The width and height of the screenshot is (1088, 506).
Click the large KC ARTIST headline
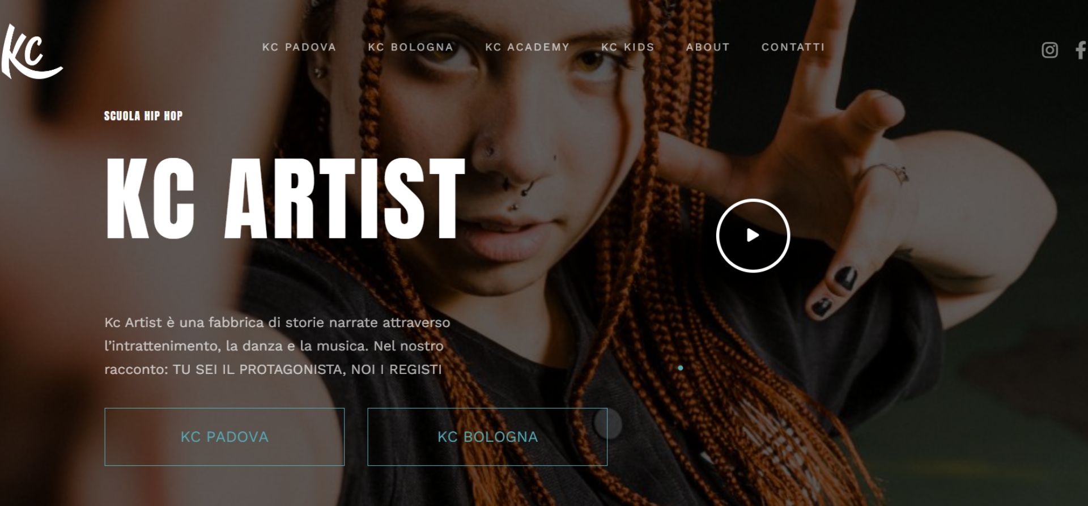coord(285,198)
